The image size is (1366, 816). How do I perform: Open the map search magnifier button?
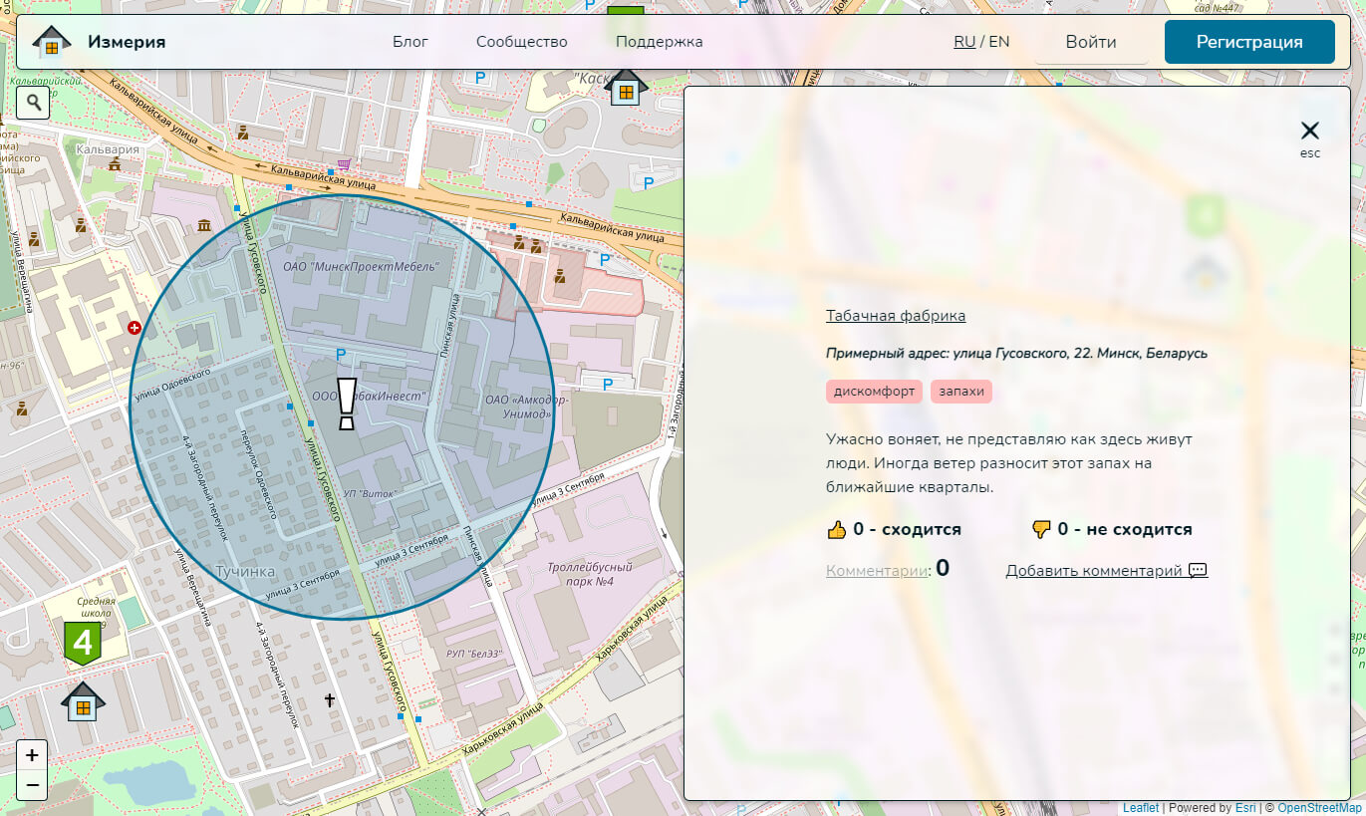point(33,102)
